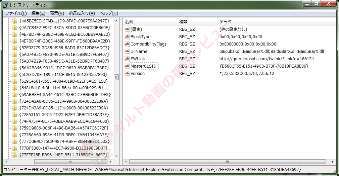This screenshot has width=339, height=176.
Task: Click string value icon beside DllName
Action: click(127, 51)
